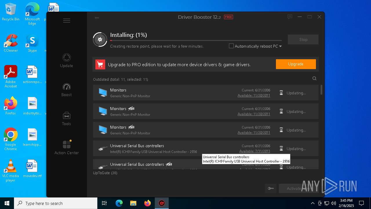Screen dimensions: 371x209
Task: Click the Activate Now button
Action: (x=299, y=188)
